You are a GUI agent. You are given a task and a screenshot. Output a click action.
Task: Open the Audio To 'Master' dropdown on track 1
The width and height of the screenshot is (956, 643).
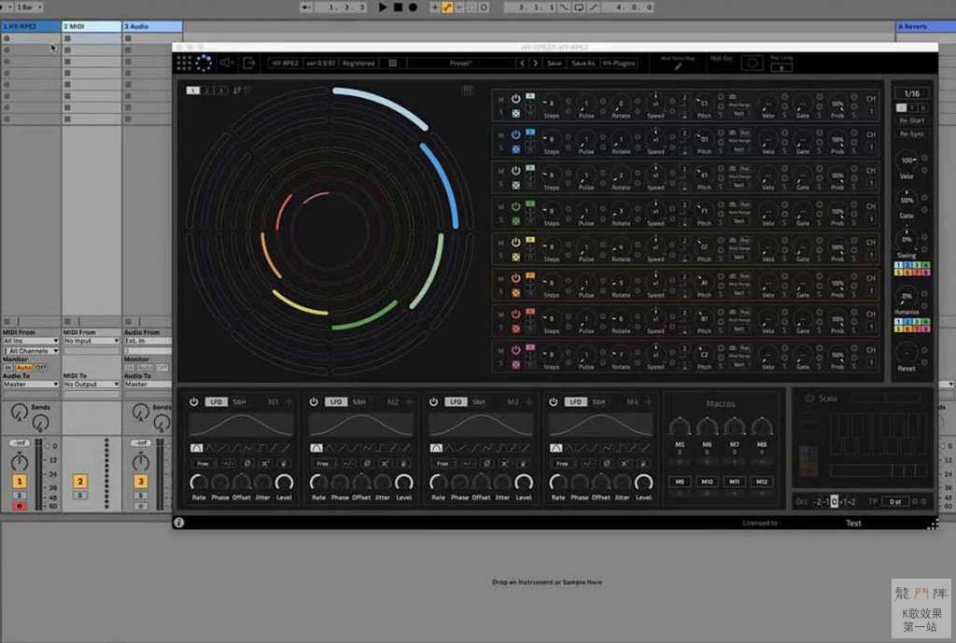pos(31,384)
